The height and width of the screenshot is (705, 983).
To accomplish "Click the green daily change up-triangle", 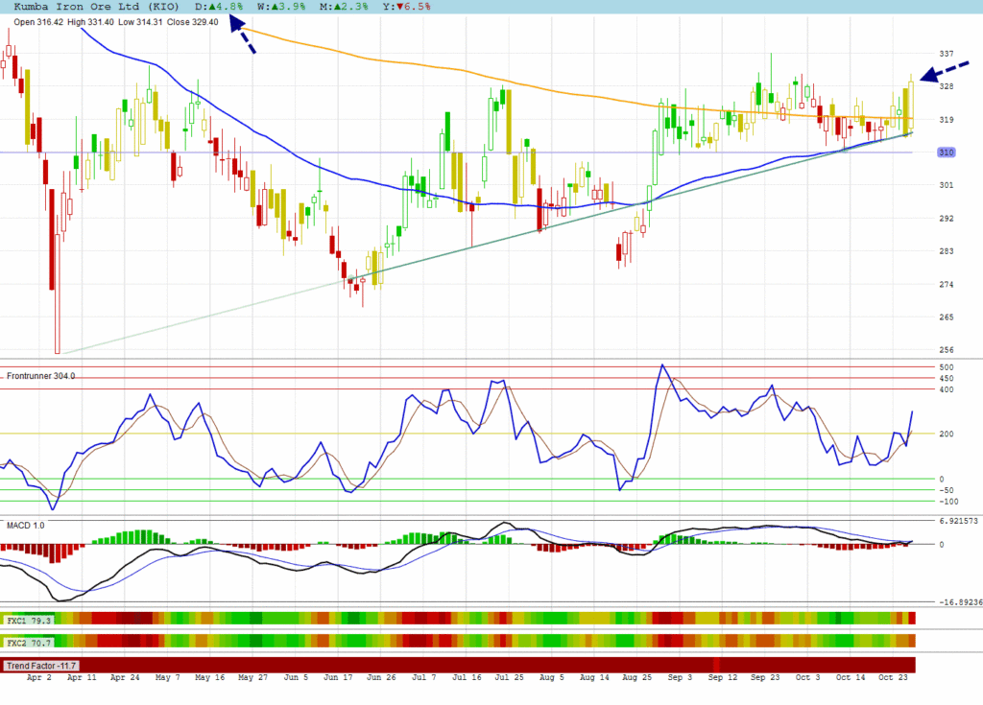I will point(211,7).
